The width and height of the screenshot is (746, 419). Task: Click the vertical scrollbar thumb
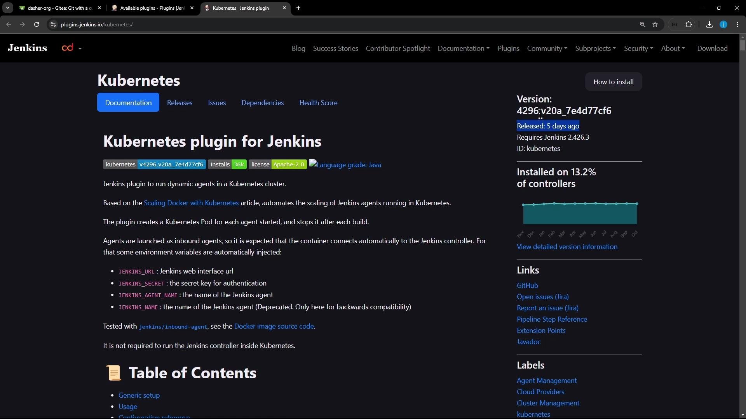(743, 45)
